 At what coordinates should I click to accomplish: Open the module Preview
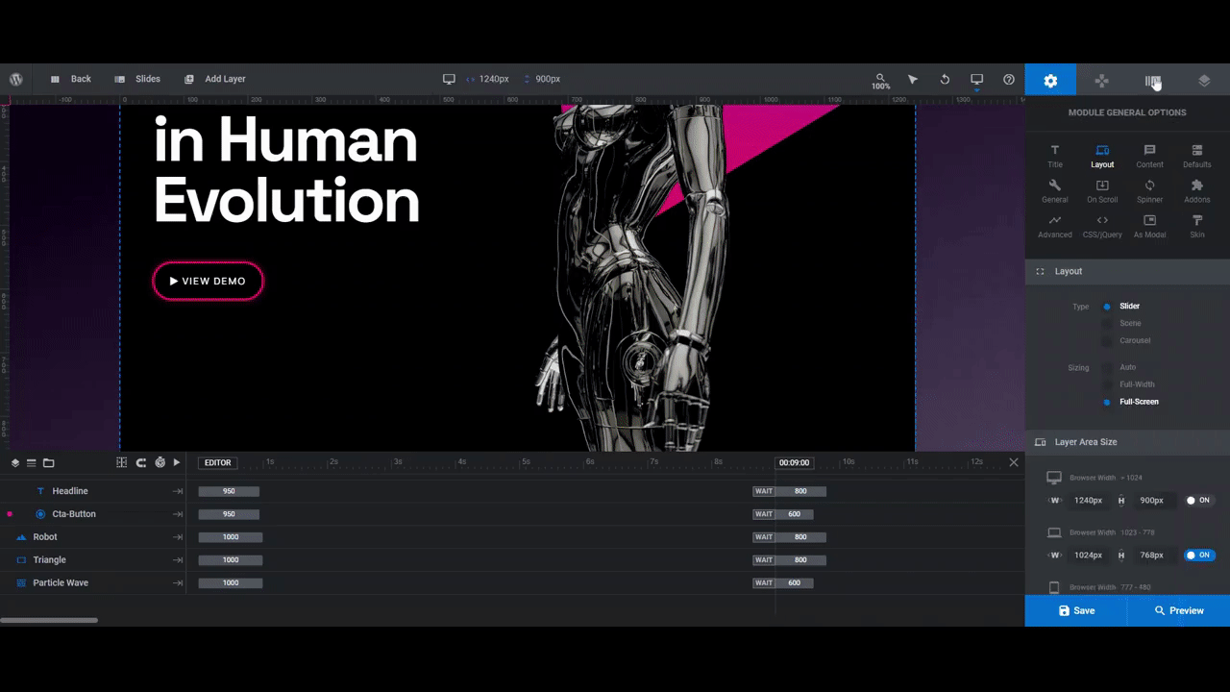point(1179,610)
